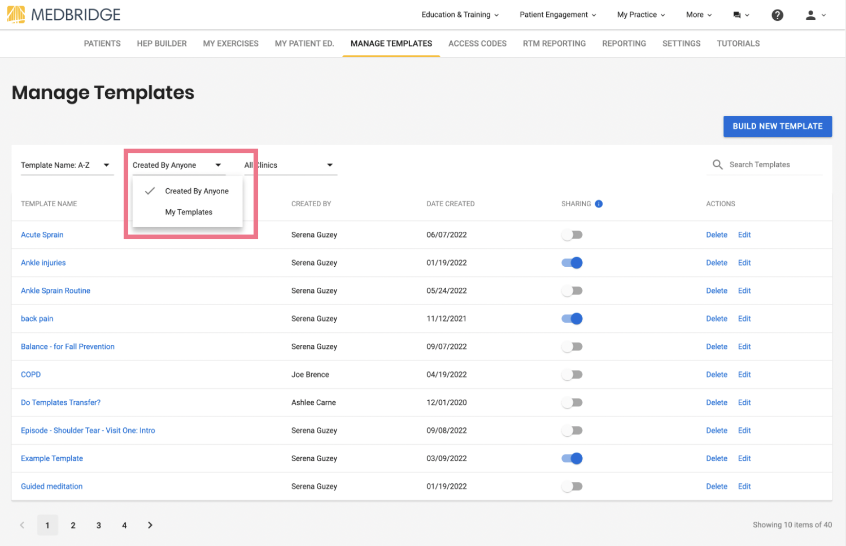Go to previous page arrow

[22, 525]
